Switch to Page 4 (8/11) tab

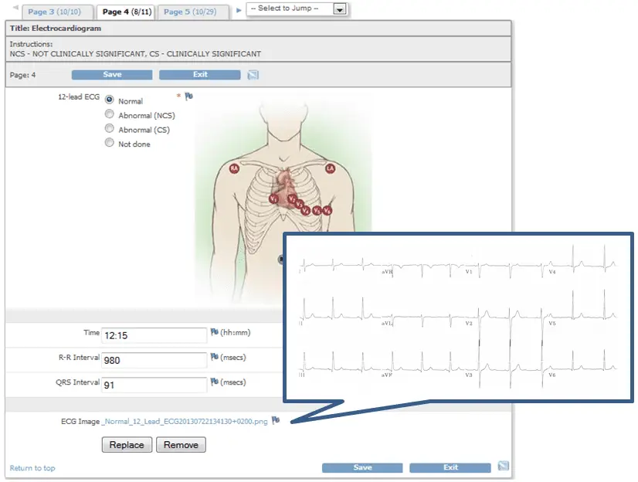pos(127,12)
